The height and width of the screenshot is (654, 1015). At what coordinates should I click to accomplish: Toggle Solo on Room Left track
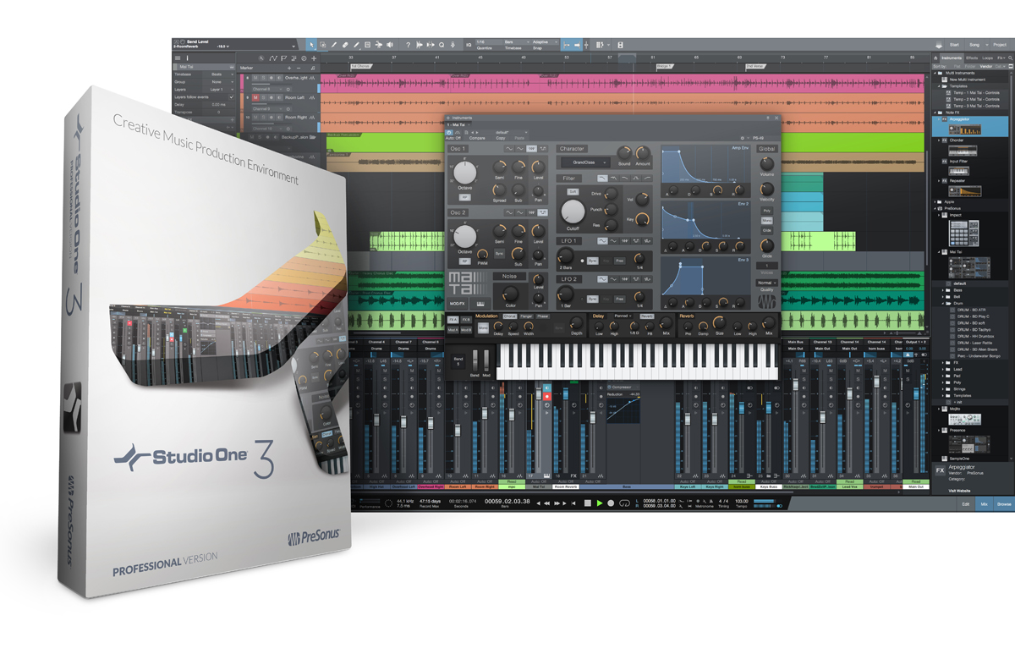coord(263,97)
